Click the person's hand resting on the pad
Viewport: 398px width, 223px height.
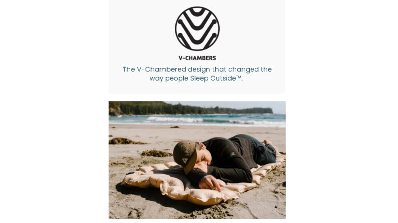tap(210, 183)
